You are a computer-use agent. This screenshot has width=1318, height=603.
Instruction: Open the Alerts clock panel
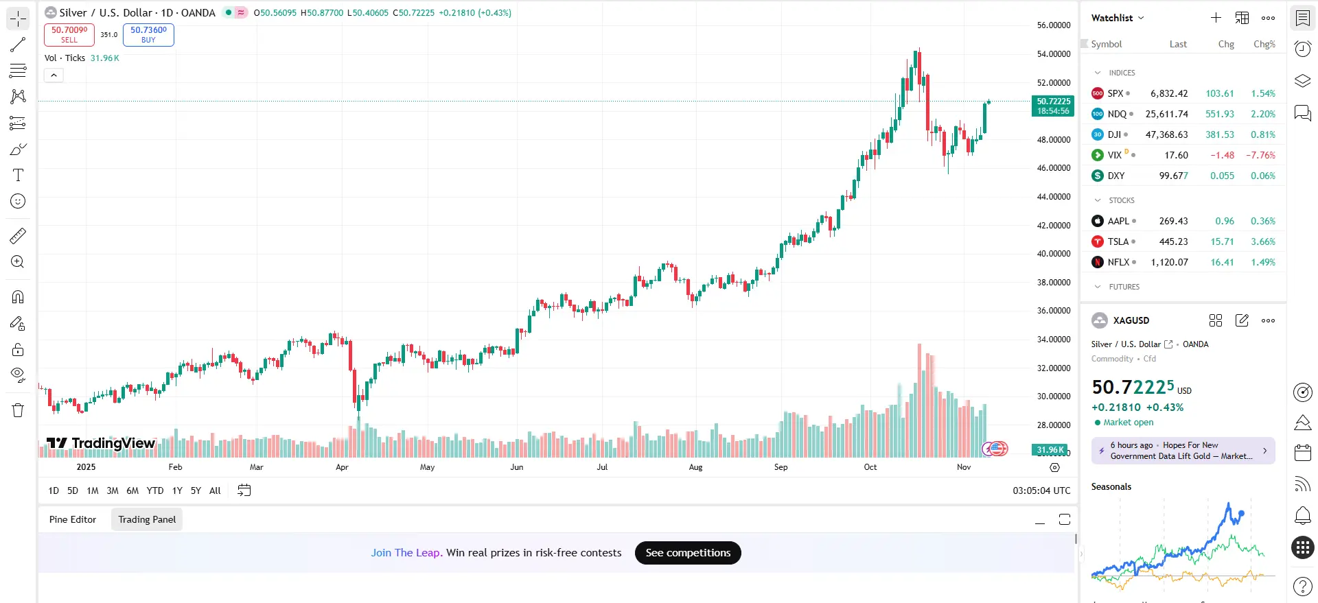pyautogui.click(x=1302, y=49)
